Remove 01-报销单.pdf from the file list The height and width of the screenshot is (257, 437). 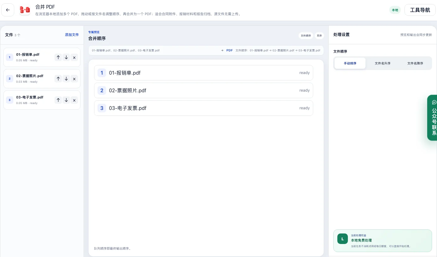(x=74, y=57)
